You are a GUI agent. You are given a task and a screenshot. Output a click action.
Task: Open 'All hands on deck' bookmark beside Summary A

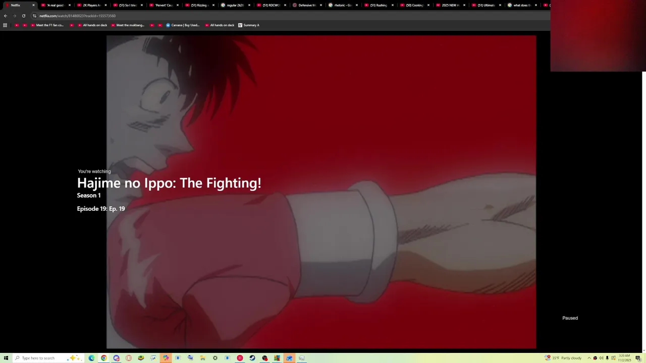coord(220,25)
